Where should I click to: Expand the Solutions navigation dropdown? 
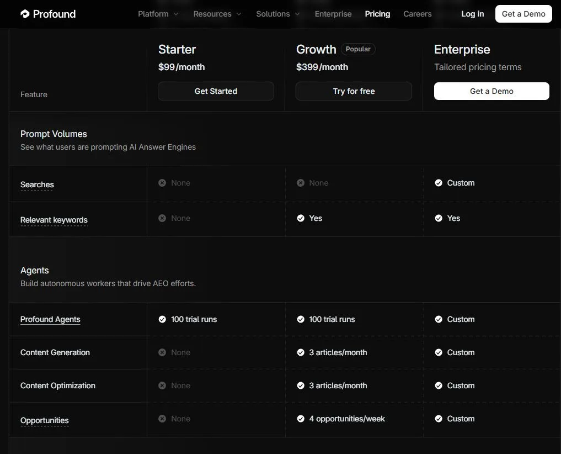click(x=278, y=14)
